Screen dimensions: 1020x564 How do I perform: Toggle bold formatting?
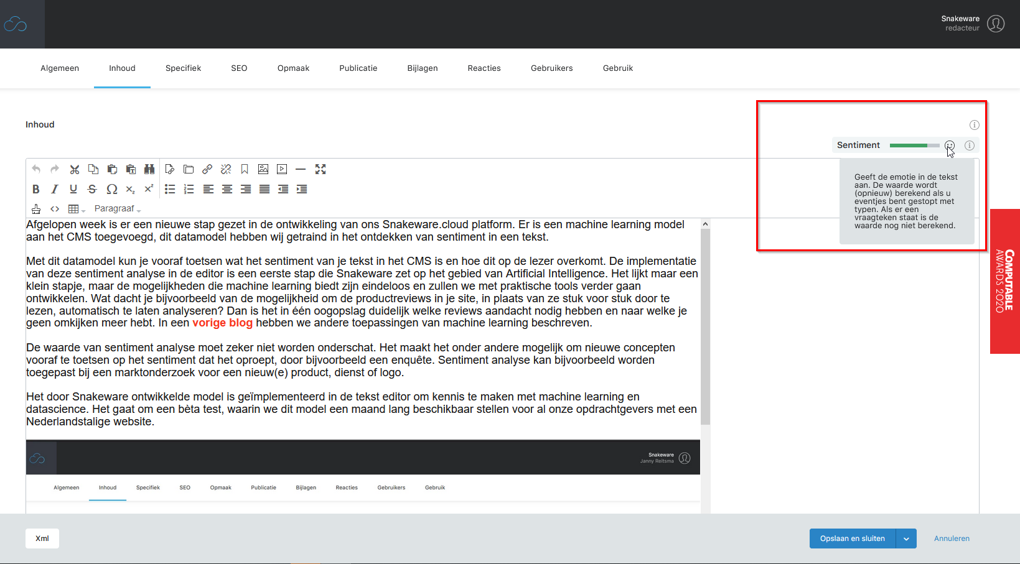point(36,189)
